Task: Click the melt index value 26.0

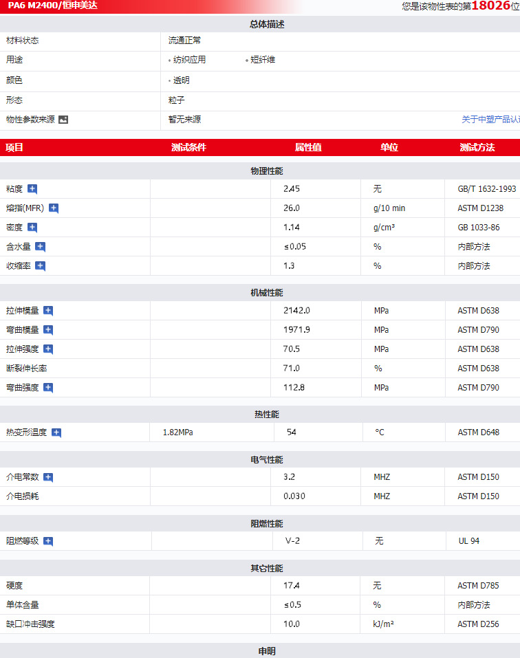Action: (x=291, y=208)
